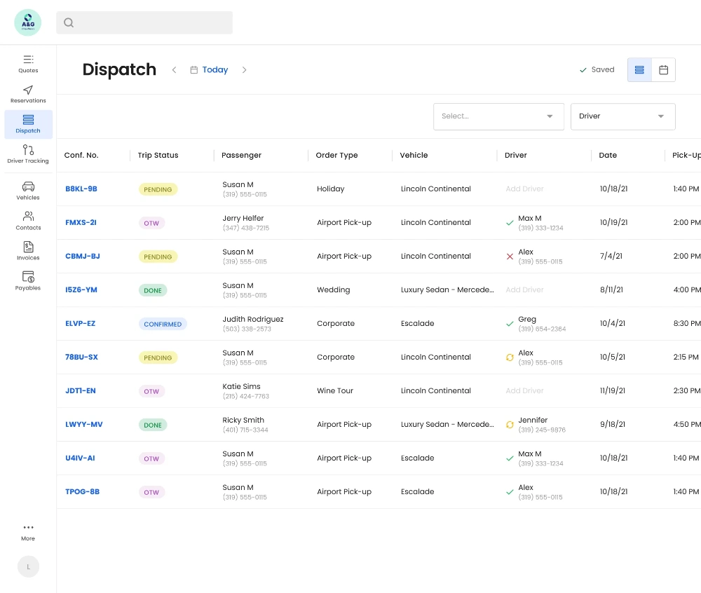Open PENDING status for B8KL-9B

pos(158,189)
